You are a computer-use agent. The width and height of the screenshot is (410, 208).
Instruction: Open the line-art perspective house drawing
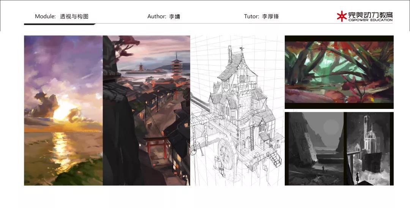click(237, 110)
